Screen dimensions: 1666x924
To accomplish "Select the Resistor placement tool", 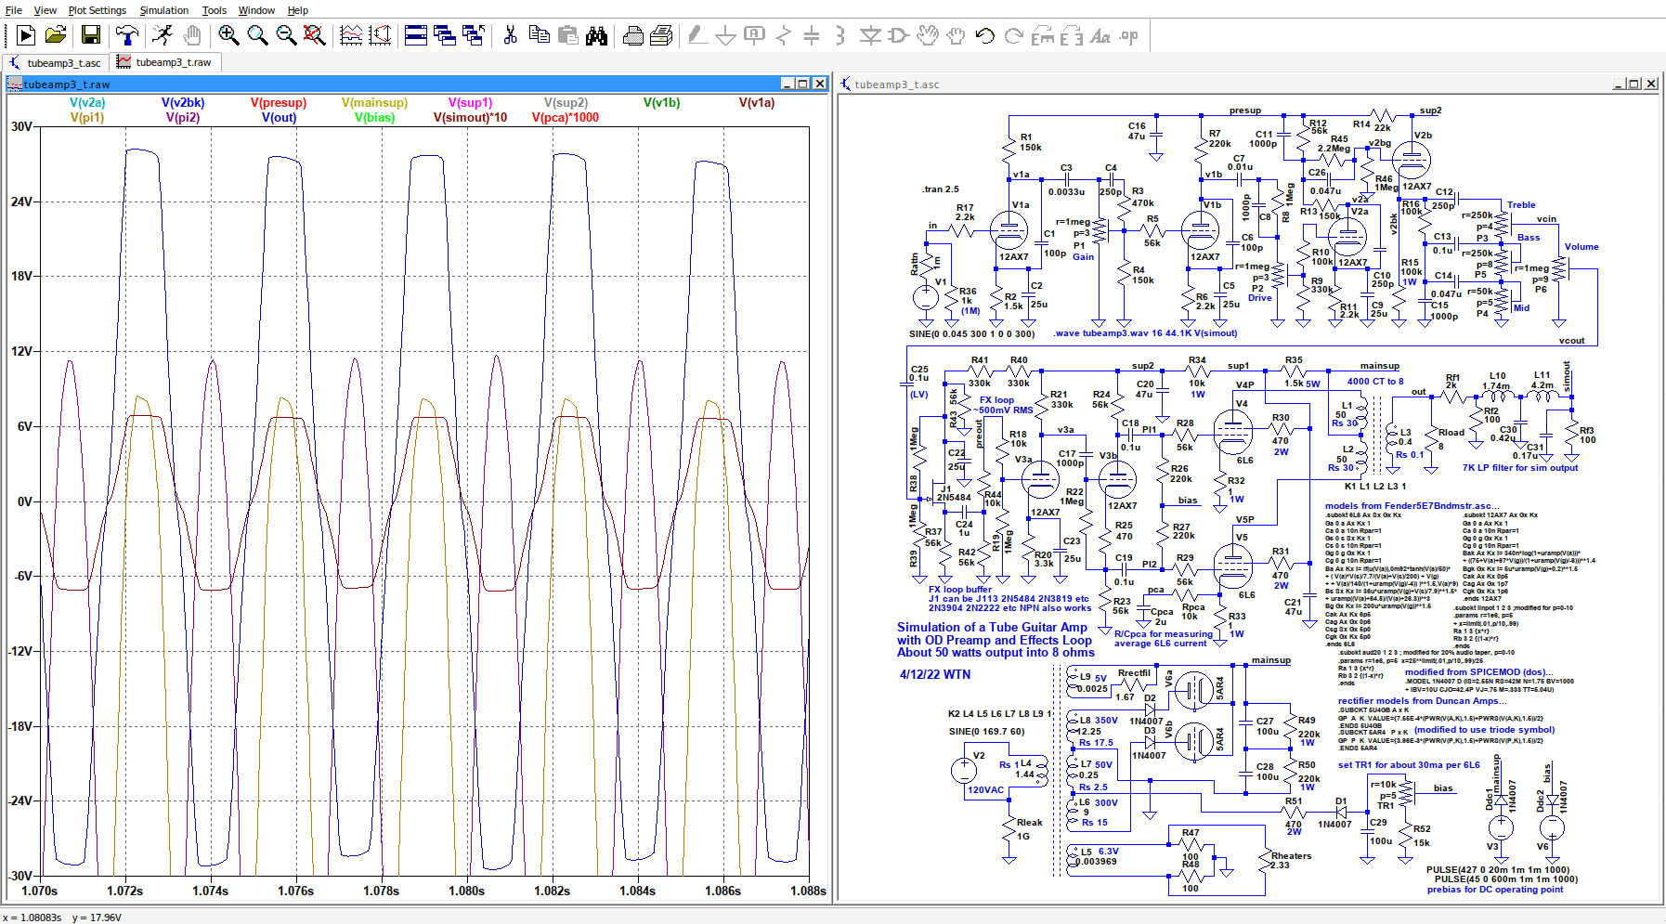I will pos(784,35).
